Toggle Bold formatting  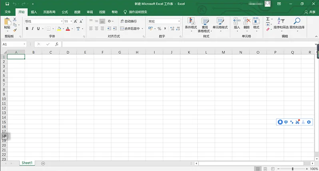[x=27, y=29]
